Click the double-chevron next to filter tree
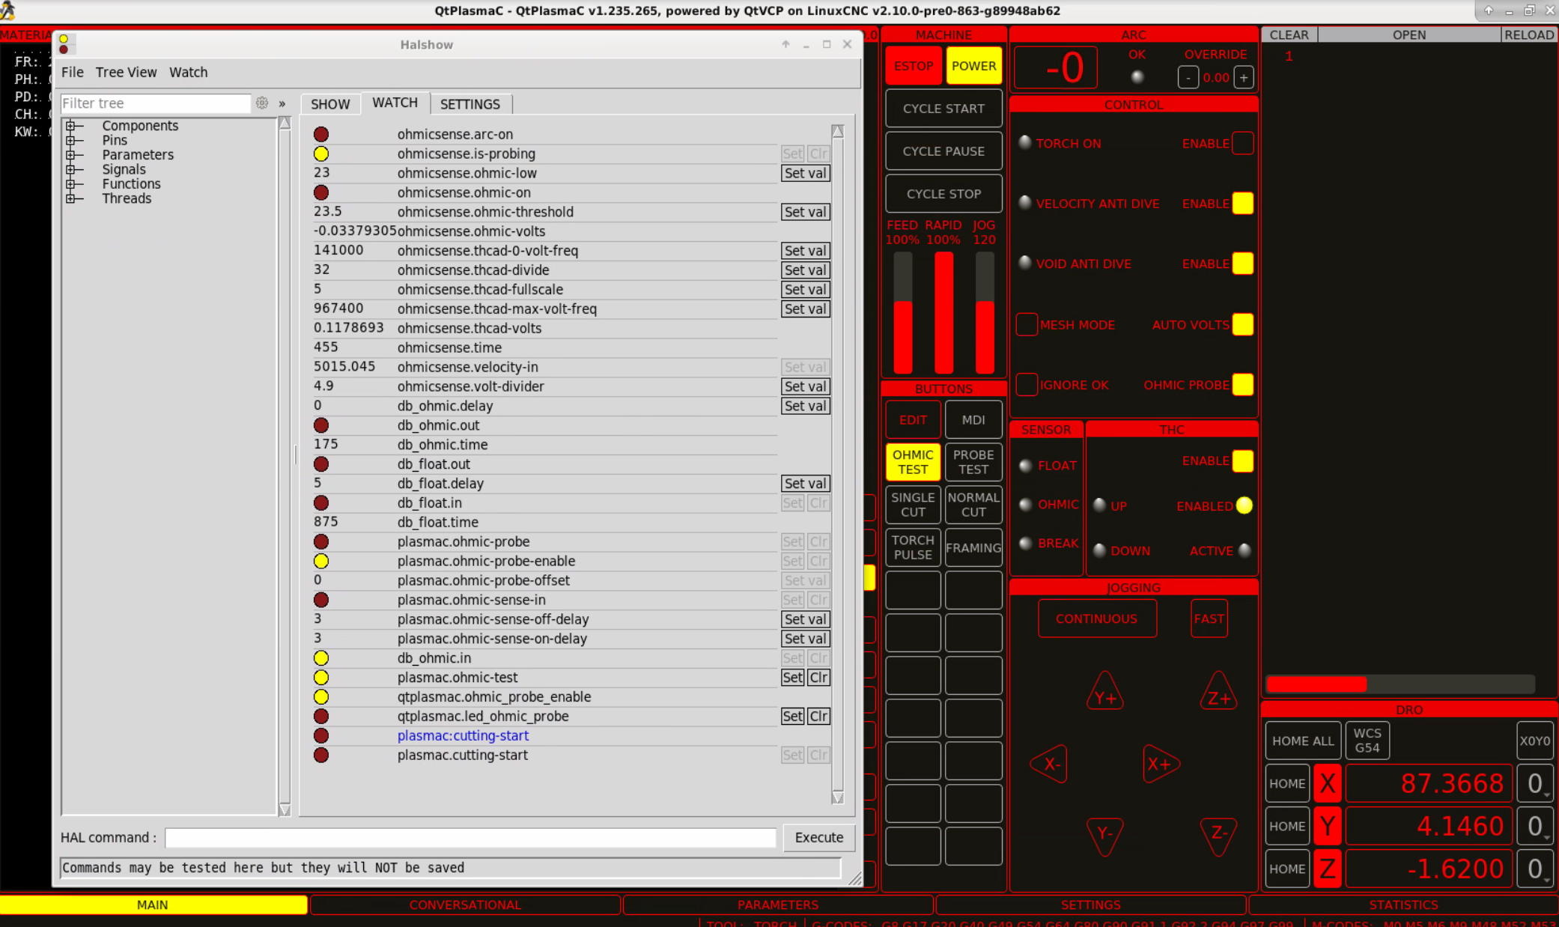 (282, 104)
